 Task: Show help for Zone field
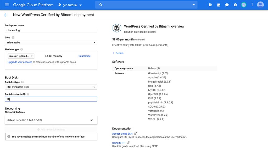pos(13,37)
